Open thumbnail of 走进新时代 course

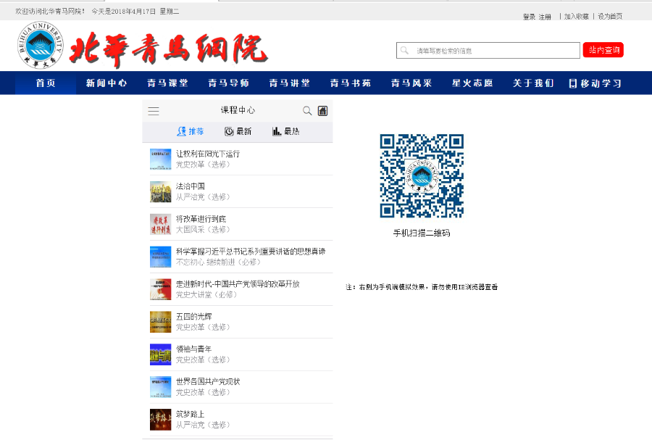point(161,289)
